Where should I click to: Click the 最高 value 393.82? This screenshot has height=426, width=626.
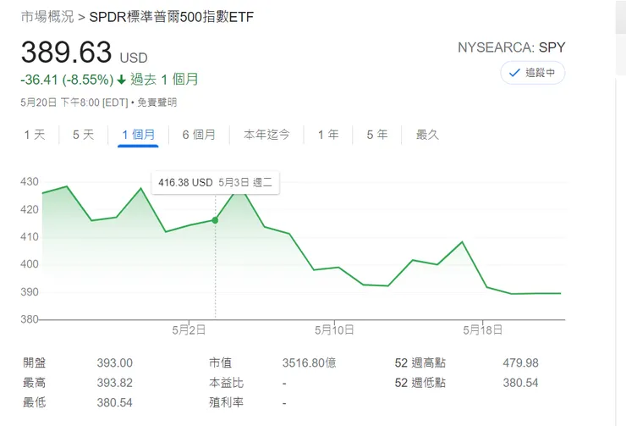[x=114, y=383]
